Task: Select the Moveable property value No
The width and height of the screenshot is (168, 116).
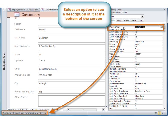Action: click(148, 86)
